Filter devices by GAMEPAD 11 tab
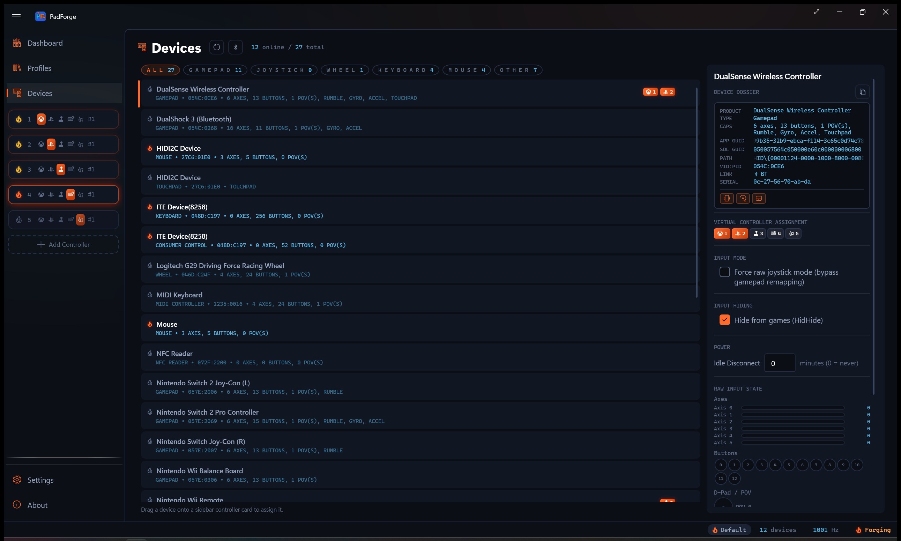This screenshot has width=901, height=541. coord(215,70)
